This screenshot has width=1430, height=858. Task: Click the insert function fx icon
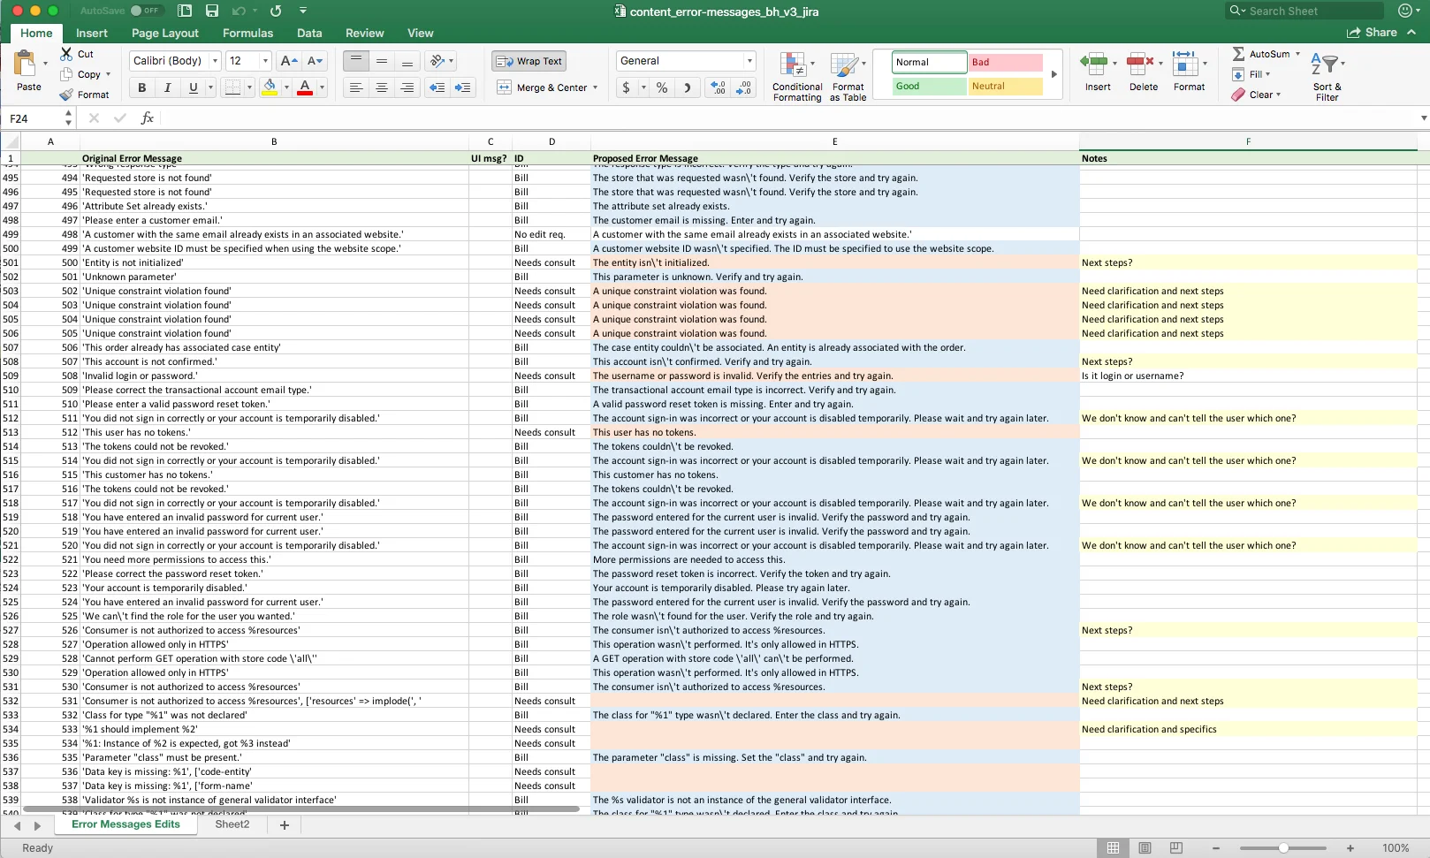(x=148, y=118)
